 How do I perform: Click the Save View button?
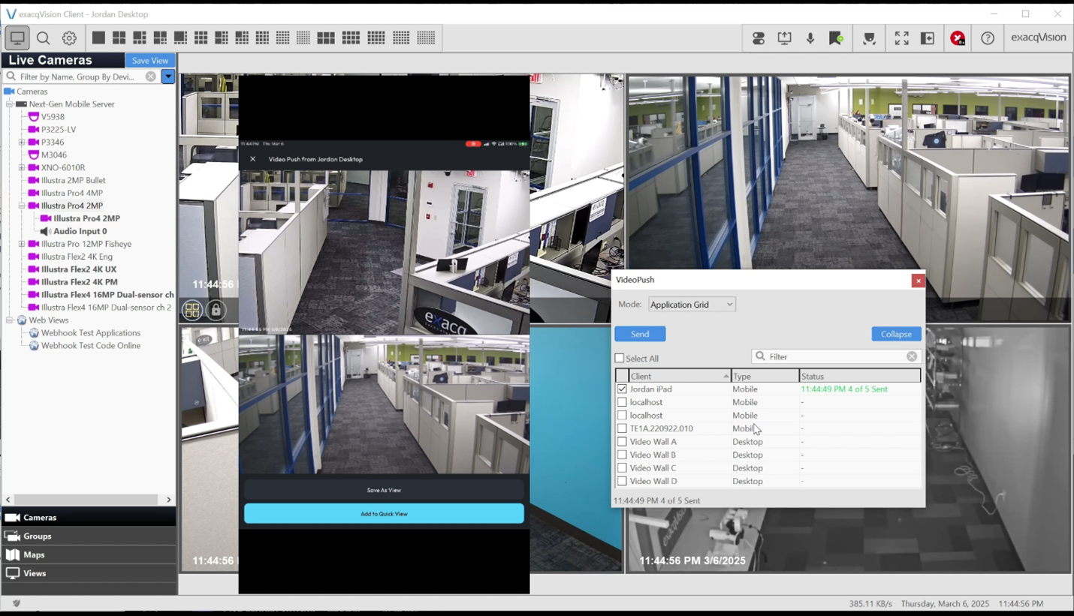[149, 61]
